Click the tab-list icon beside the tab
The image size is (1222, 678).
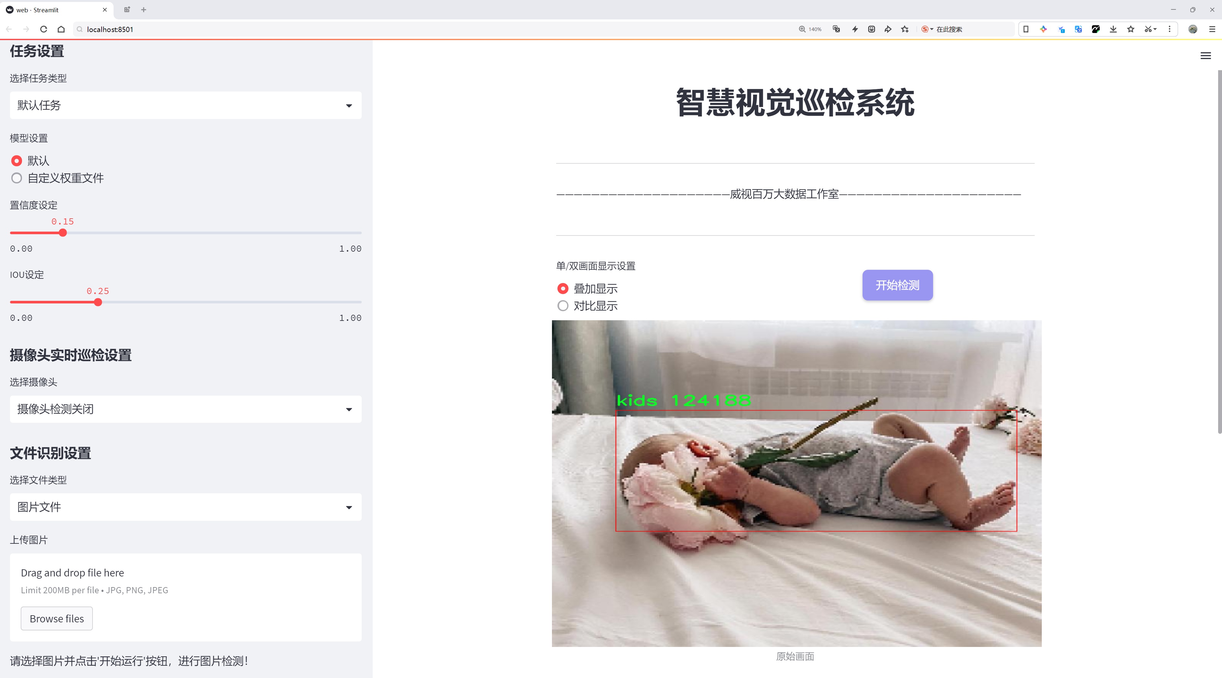127,9
